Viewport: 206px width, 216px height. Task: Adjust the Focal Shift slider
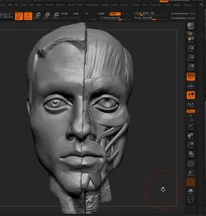pos(150,14)
